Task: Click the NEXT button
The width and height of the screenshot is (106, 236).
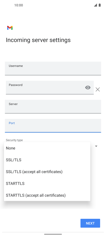Action: pos(90,223)
